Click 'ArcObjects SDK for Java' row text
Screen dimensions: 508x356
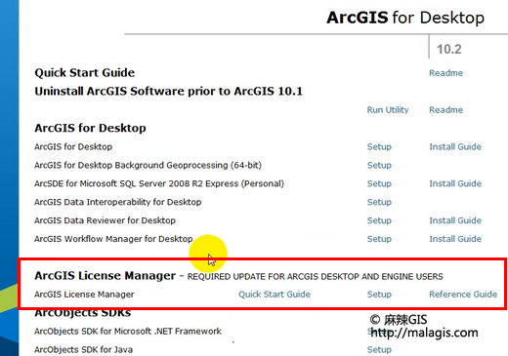tap(83, 350)
